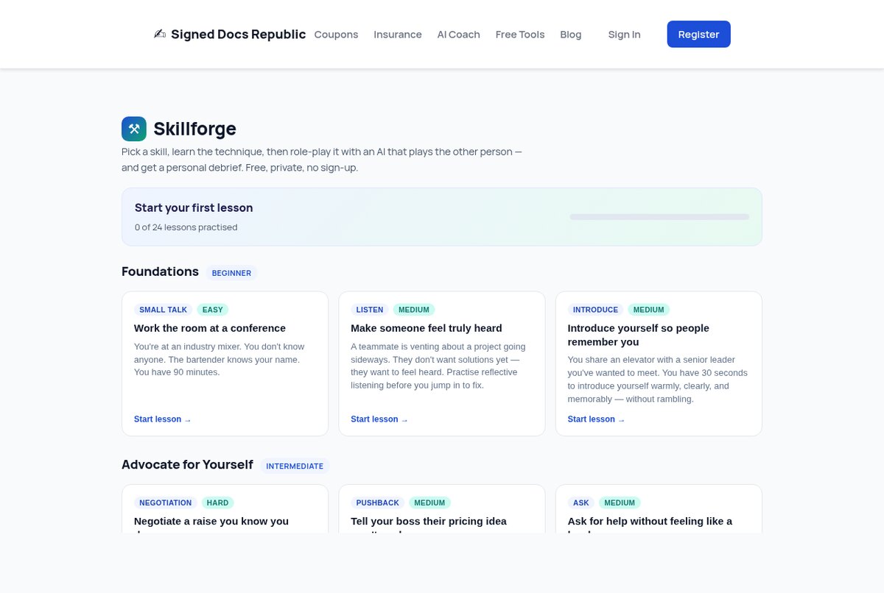Open Tell your boss their pricing idea title
This screenshot has height=593, width=884.
pos(429,525)
